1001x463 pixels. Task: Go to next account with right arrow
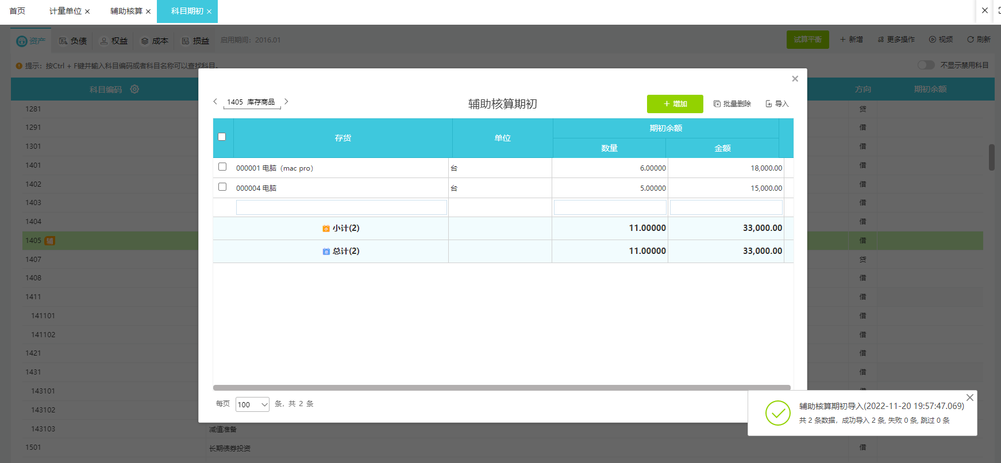pos(286,102)
